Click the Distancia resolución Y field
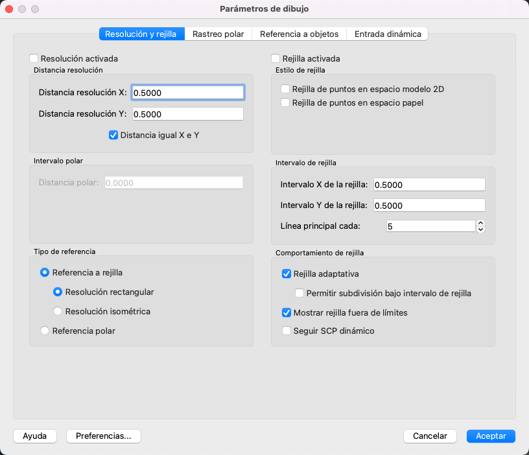This screenshot has width=529, height=455. (187, 114)
